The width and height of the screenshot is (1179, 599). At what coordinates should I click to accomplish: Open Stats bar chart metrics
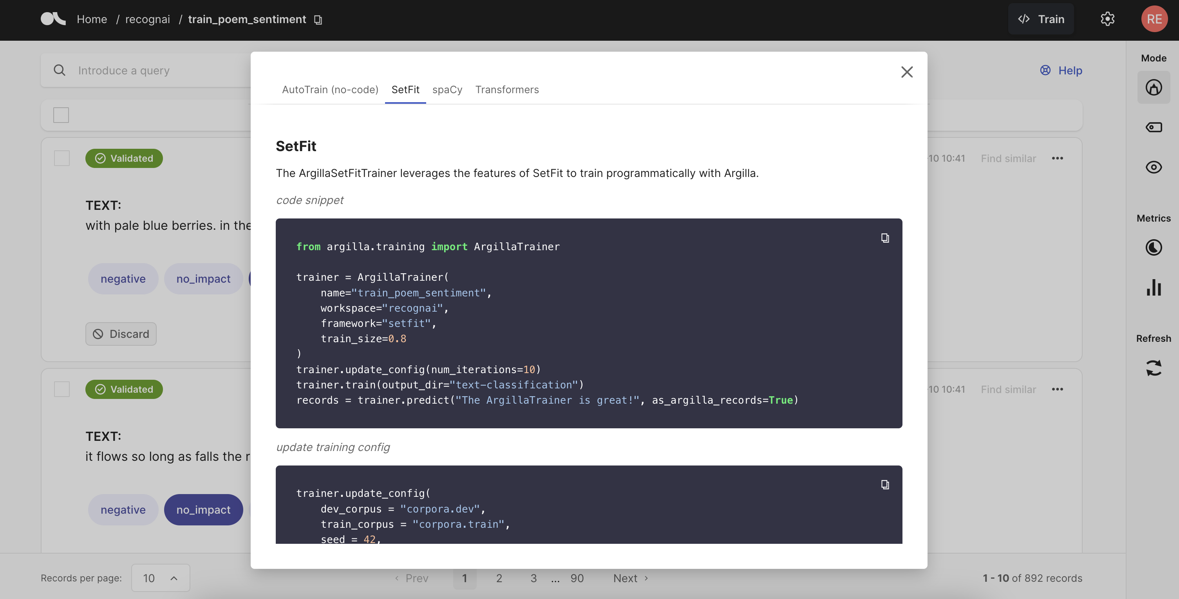(x=1154, y=287)
